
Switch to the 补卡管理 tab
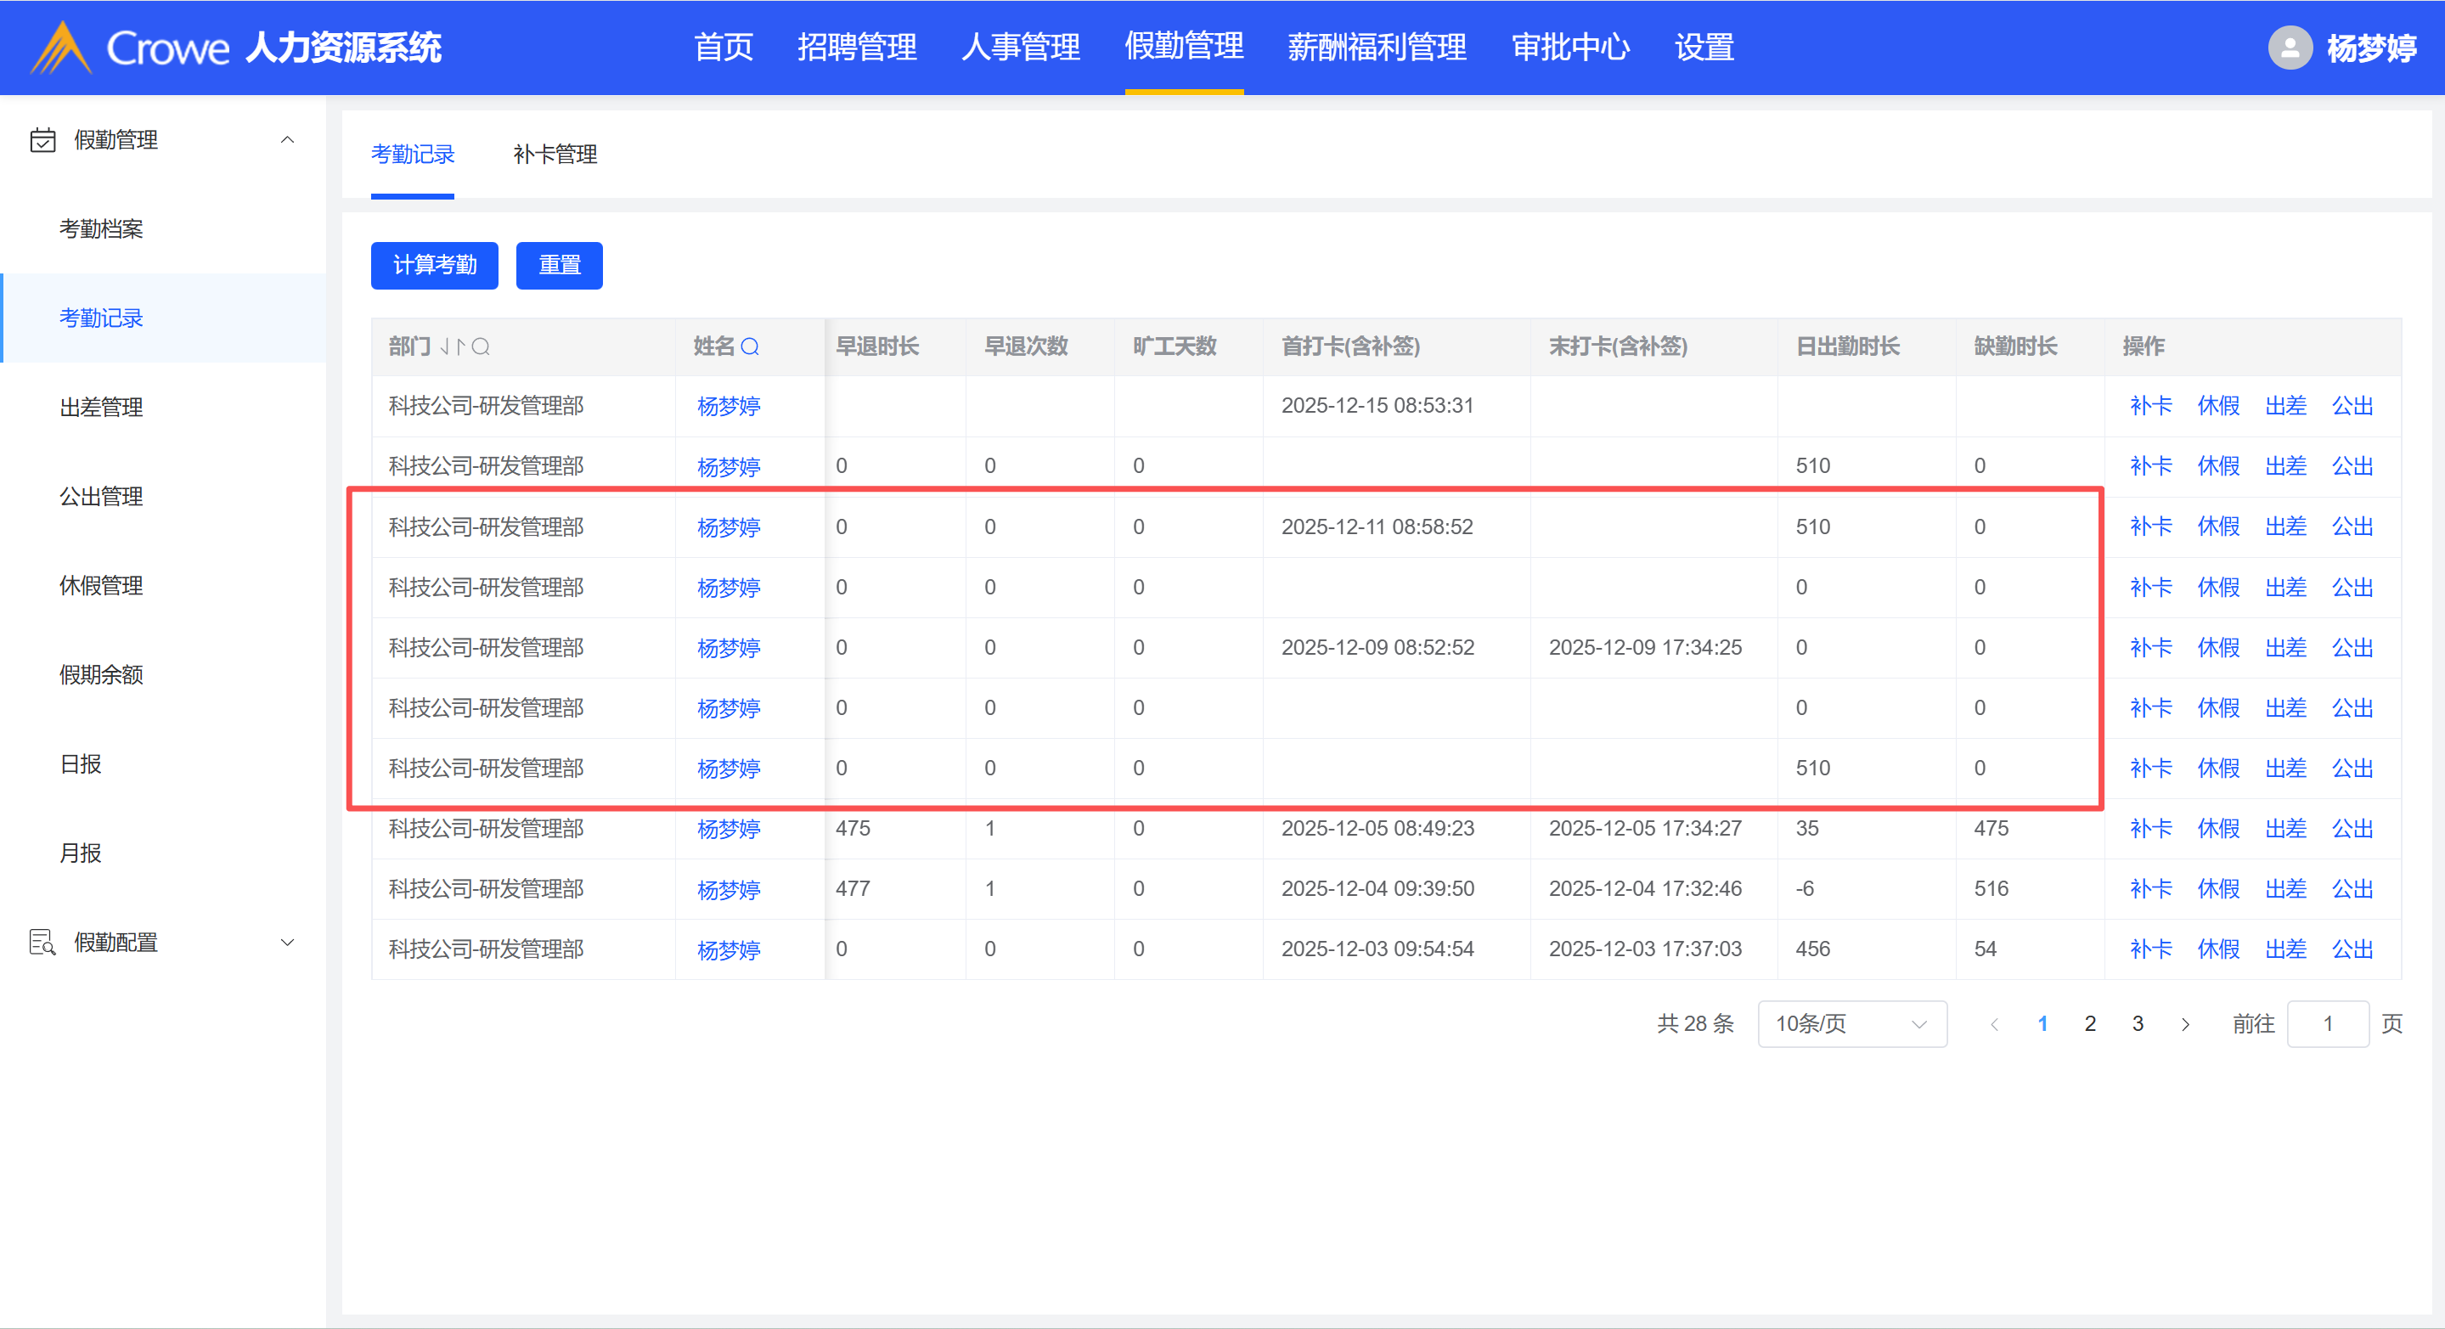pyautogui.click(x=555, y=154)
